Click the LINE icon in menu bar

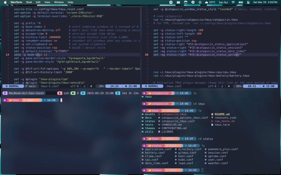(193, 2)
